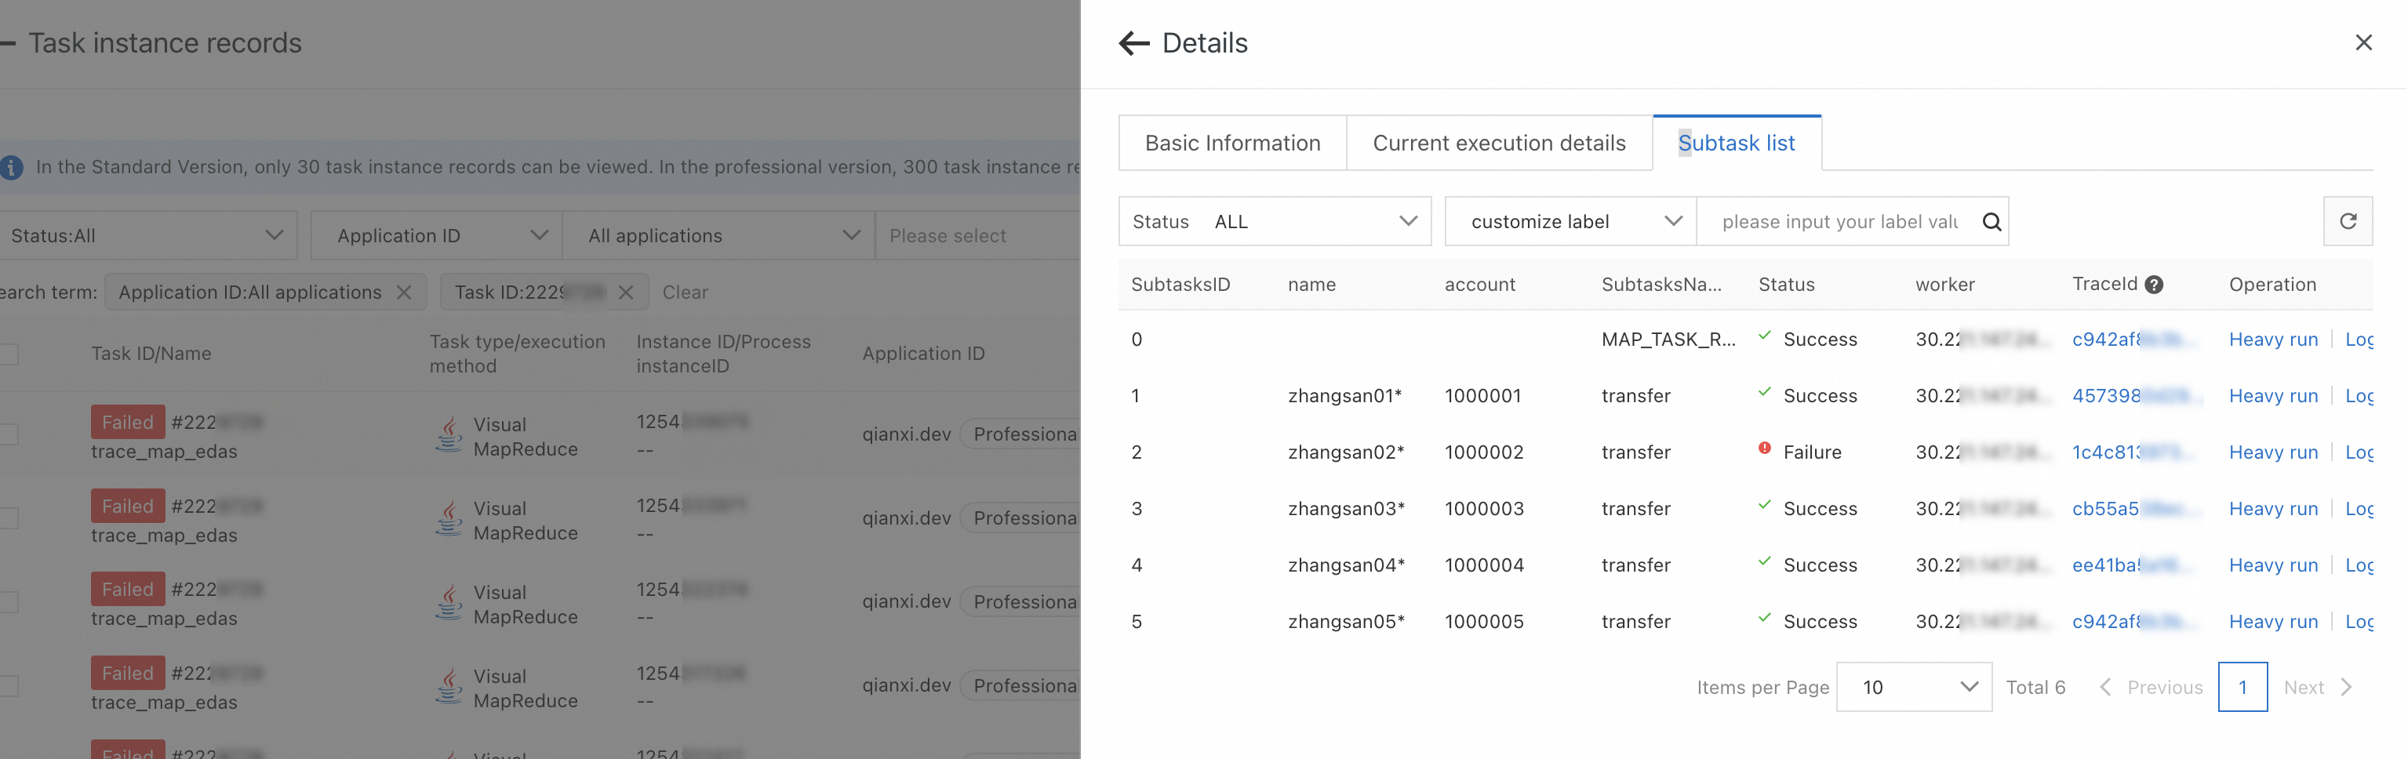The height and width of the screenshot is (759, 2408).
Task: Click the refresh icon in subtask list
Action: click(2348, 222)
